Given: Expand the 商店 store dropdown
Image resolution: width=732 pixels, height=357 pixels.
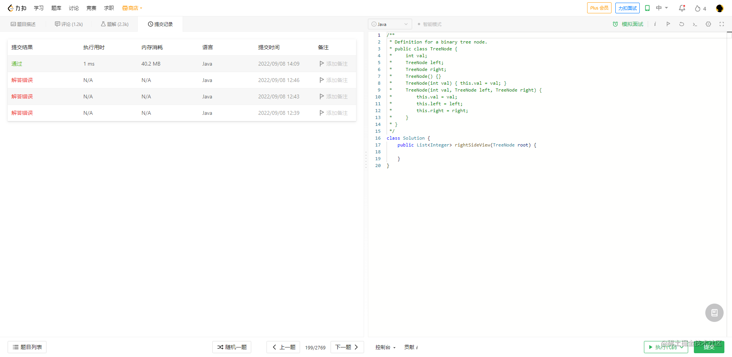Looking at the screenshot, I should coord(132,8).
